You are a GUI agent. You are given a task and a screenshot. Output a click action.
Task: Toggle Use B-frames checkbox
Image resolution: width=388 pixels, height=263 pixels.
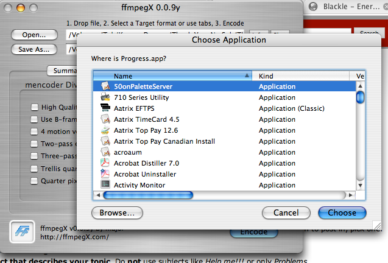coord(34,119)
